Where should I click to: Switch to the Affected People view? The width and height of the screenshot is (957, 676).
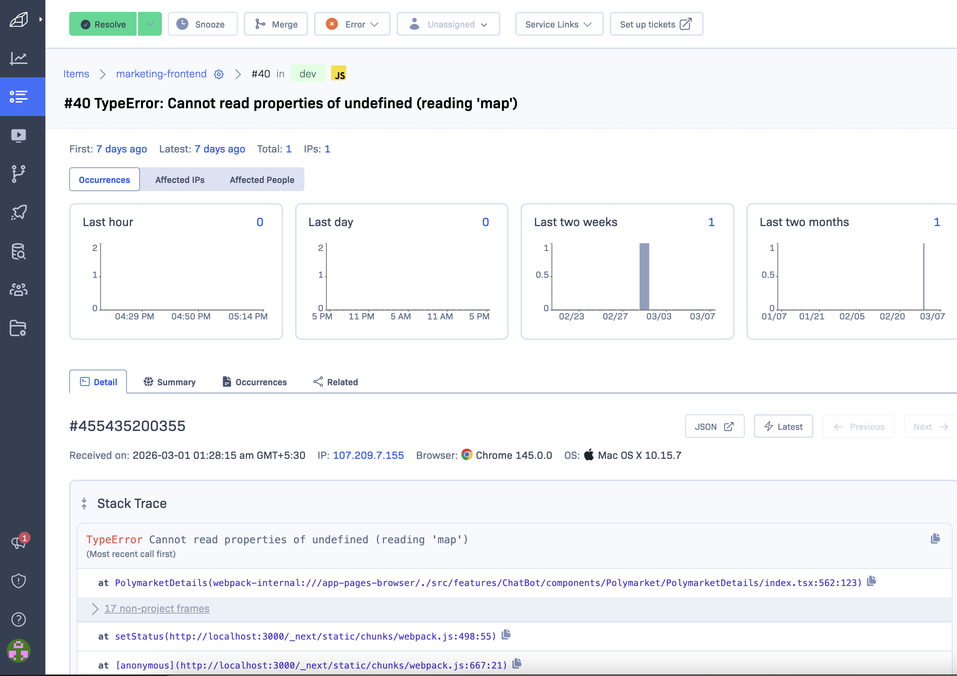[x=261, y=180]
